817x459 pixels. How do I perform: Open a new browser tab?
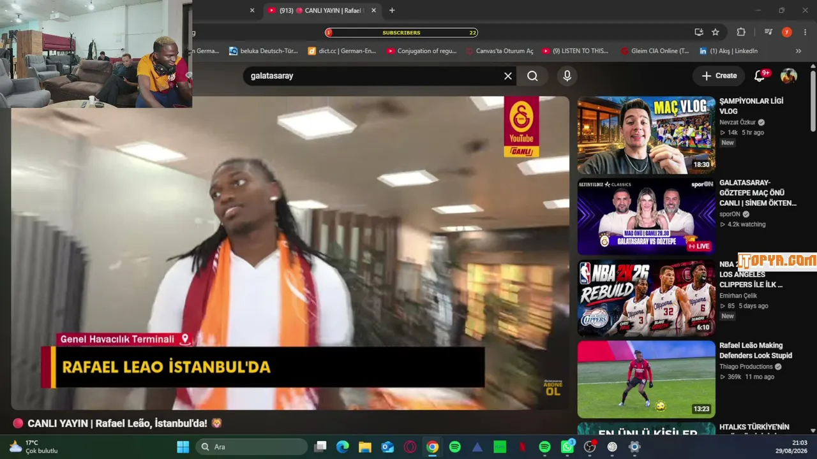392,10
